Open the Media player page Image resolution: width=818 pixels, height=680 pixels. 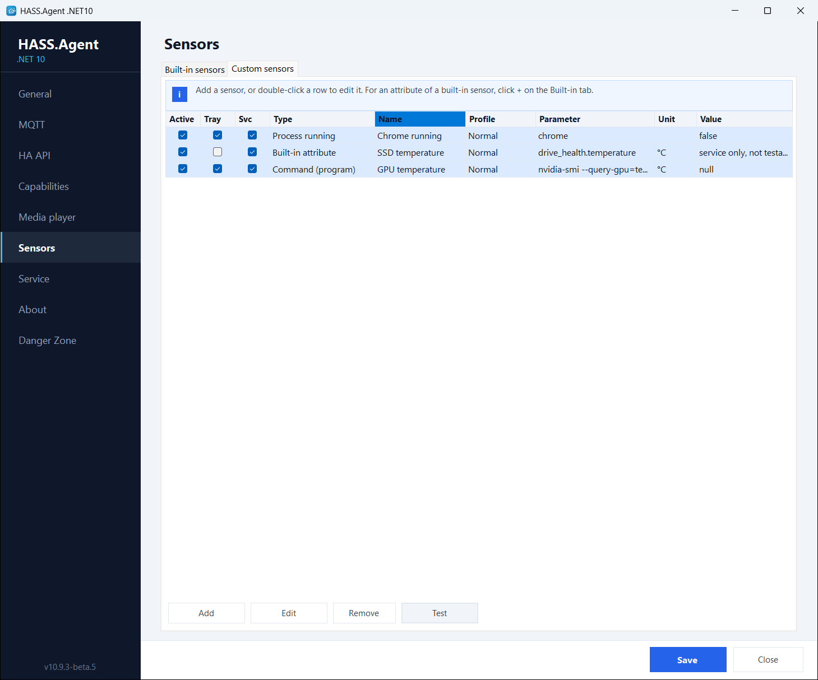tap(71, 217)
